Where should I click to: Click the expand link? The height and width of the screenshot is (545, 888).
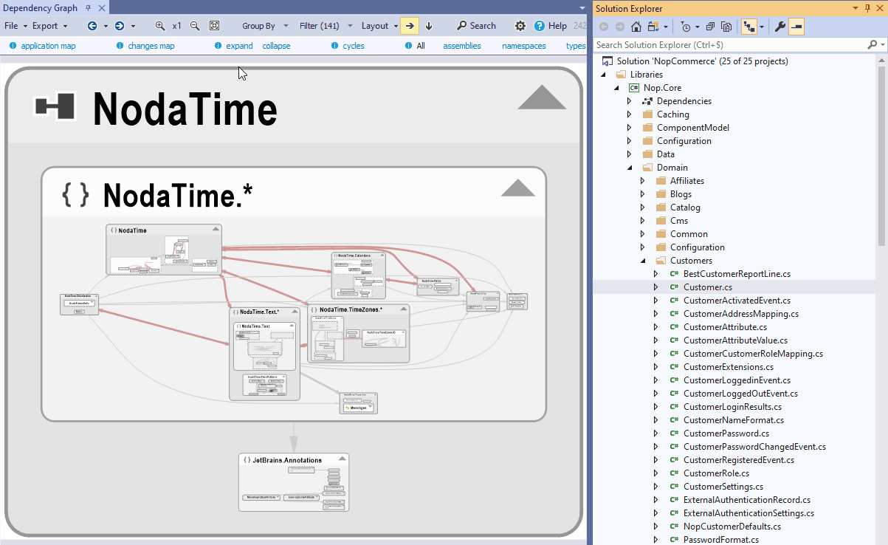pyautogui.click(x=239, y=46)
